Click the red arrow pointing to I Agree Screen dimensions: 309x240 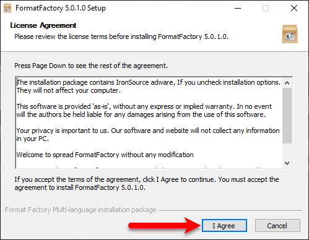coord(165,226)
